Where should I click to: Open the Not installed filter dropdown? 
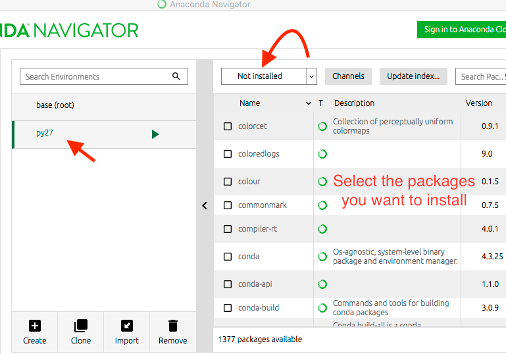[x=269, y=76]
